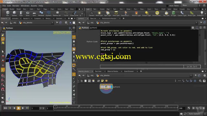The height and width of the screenshot is (116, 207).
Task: Activate the Curve tool
Action: [x=66, y=14]
